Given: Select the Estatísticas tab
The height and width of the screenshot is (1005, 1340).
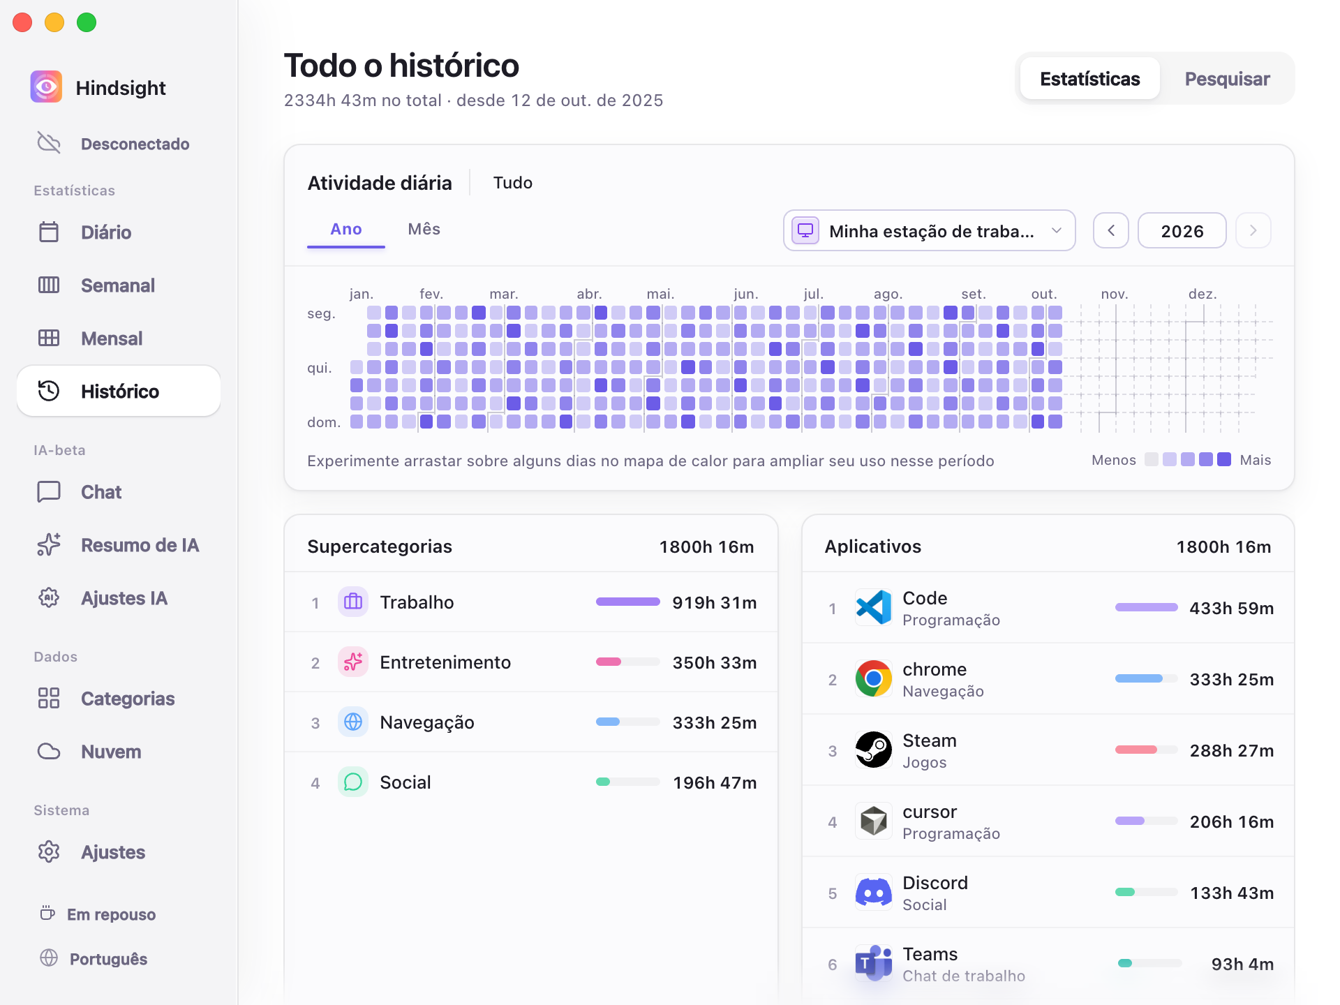Looking at the screenshot, I should (x=1090, y=79).
